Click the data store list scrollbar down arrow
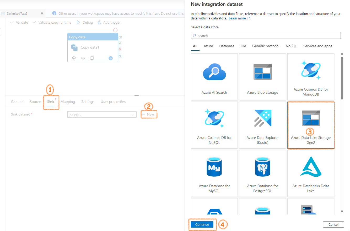Viewport: 350px width, 231px height. point(342,211)
